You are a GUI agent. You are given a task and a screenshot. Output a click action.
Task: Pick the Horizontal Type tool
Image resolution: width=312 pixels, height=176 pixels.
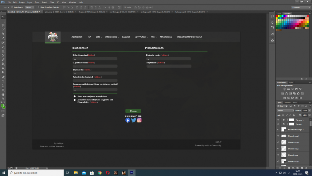point(3,81)
